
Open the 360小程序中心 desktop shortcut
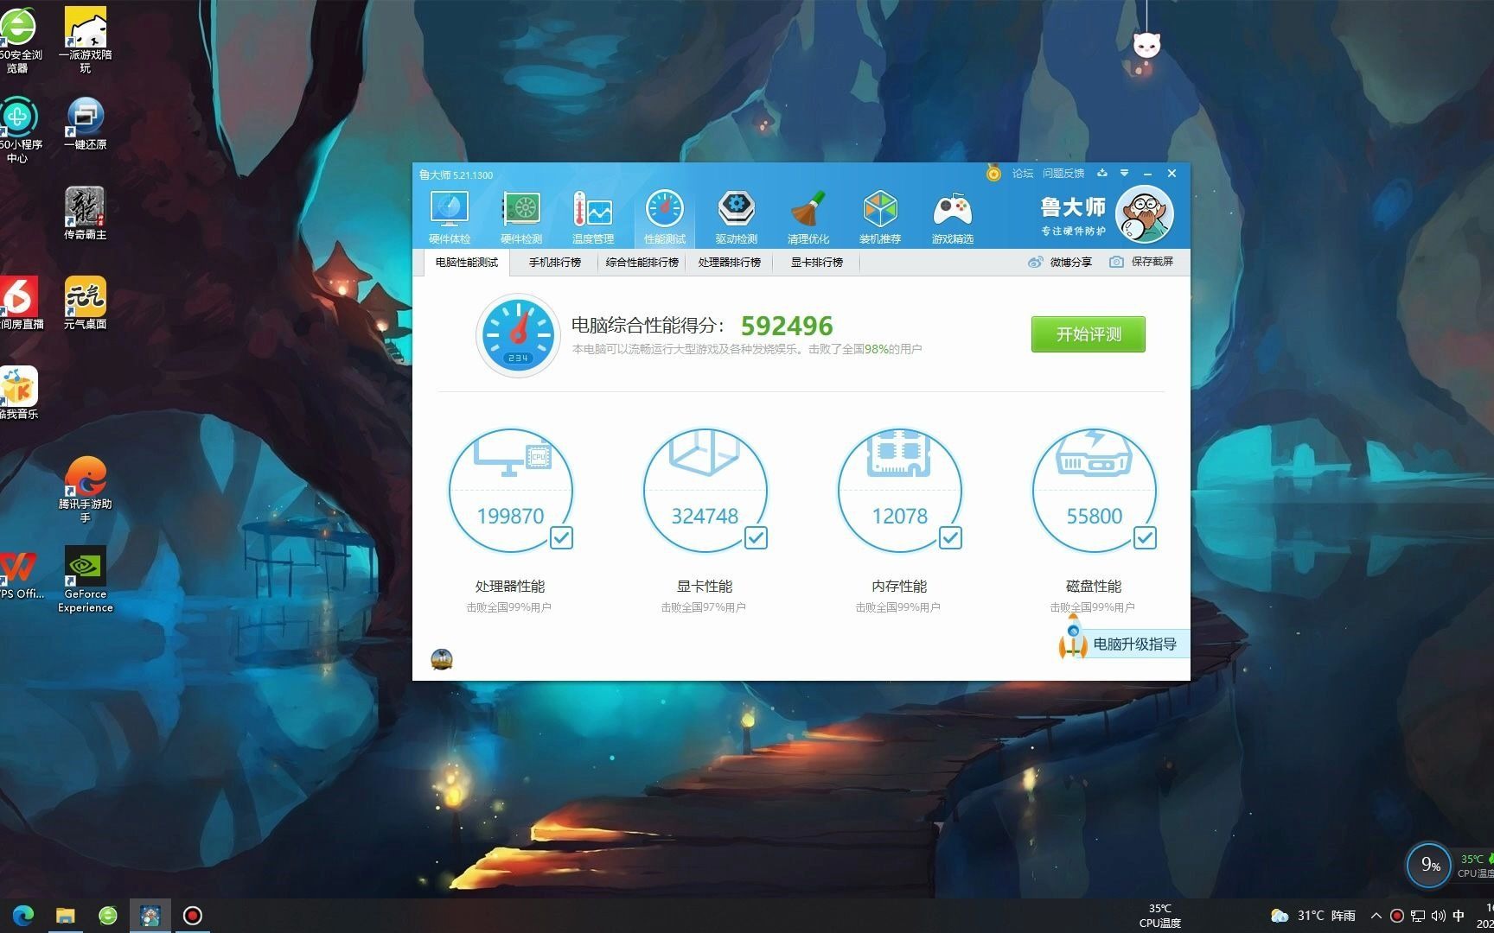coord(18,130)
